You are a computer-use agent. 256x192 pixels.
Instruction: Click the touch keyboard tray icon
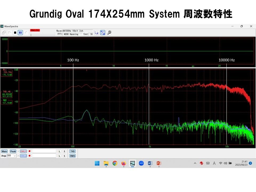pyautogui.click(x=208, y=163)
